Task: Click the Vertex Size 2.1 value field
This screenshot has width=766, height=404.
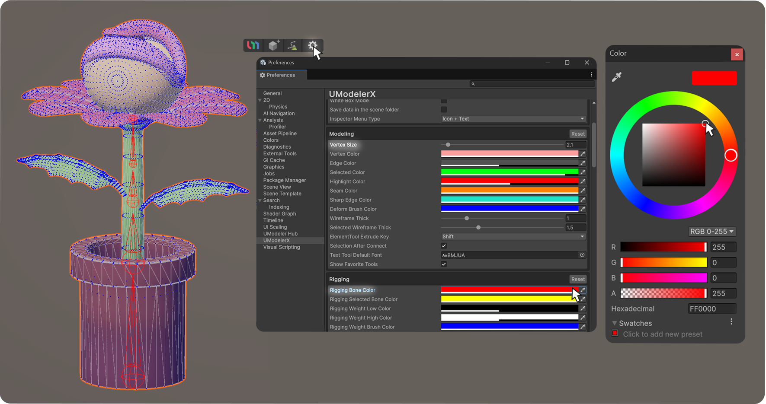Action: [576, 145]
